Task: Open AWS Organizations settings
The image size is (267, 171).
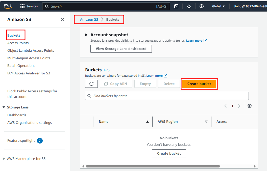Action: [x=30, y=123]
